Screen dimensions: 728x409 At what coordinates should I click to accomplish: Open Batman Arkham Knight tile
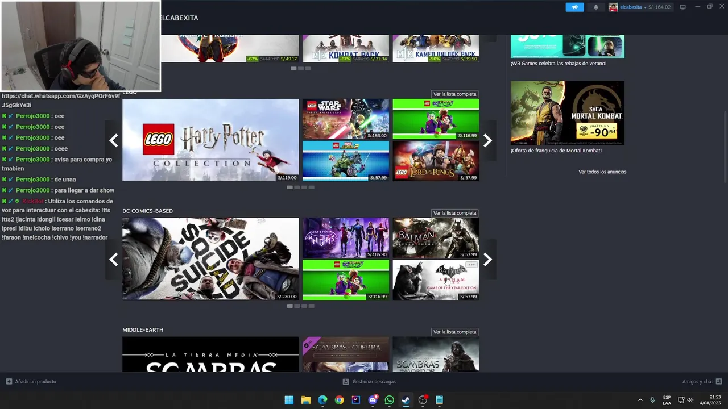coord(436,238)
